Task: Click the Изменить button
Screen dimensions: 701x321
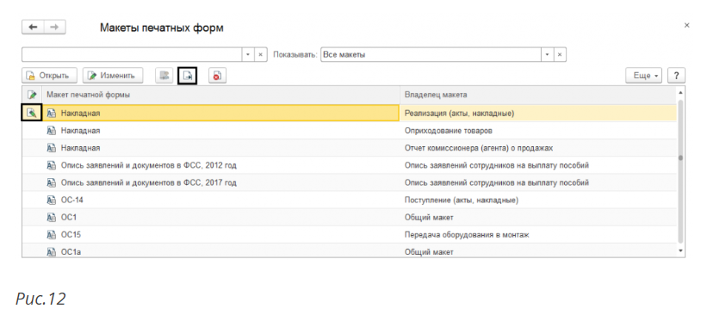Action: point(113,76)
